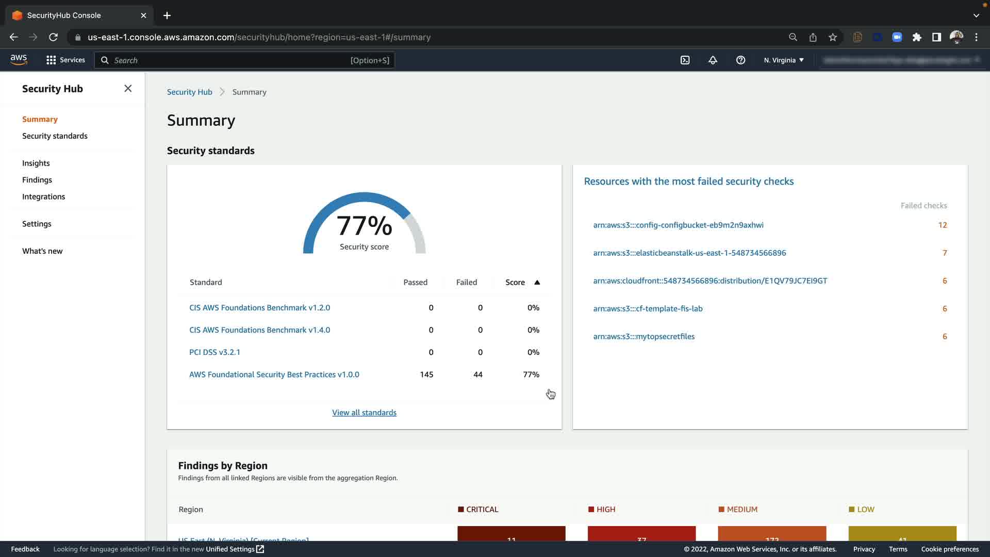Sort standards by Score column arrow
990x557 pixels.
pyautogui.click(x=537, y=282)
